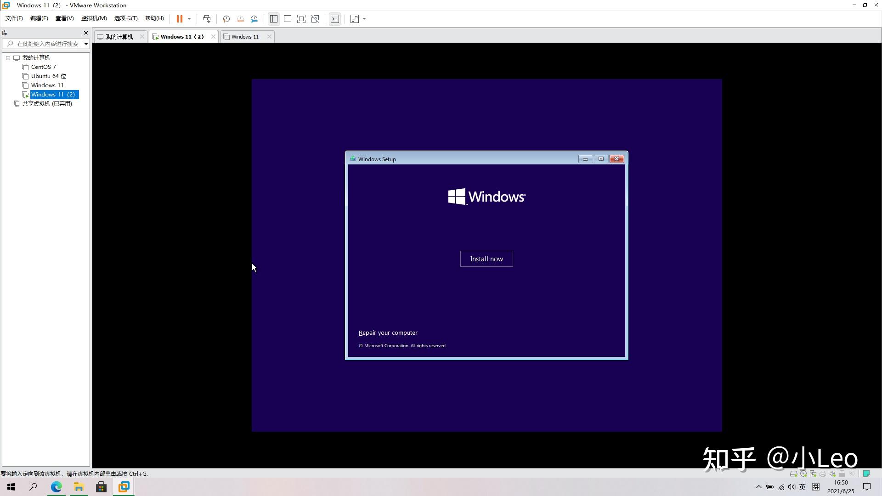The width and height of the screenshot is (882, 496).
Task: Click the search input field in sidebar
Action: coord(45,43)
